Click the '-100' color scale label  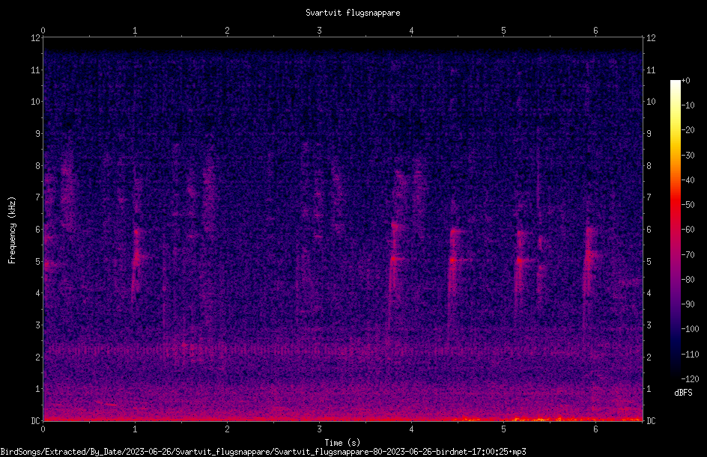(x=690, y=329)
